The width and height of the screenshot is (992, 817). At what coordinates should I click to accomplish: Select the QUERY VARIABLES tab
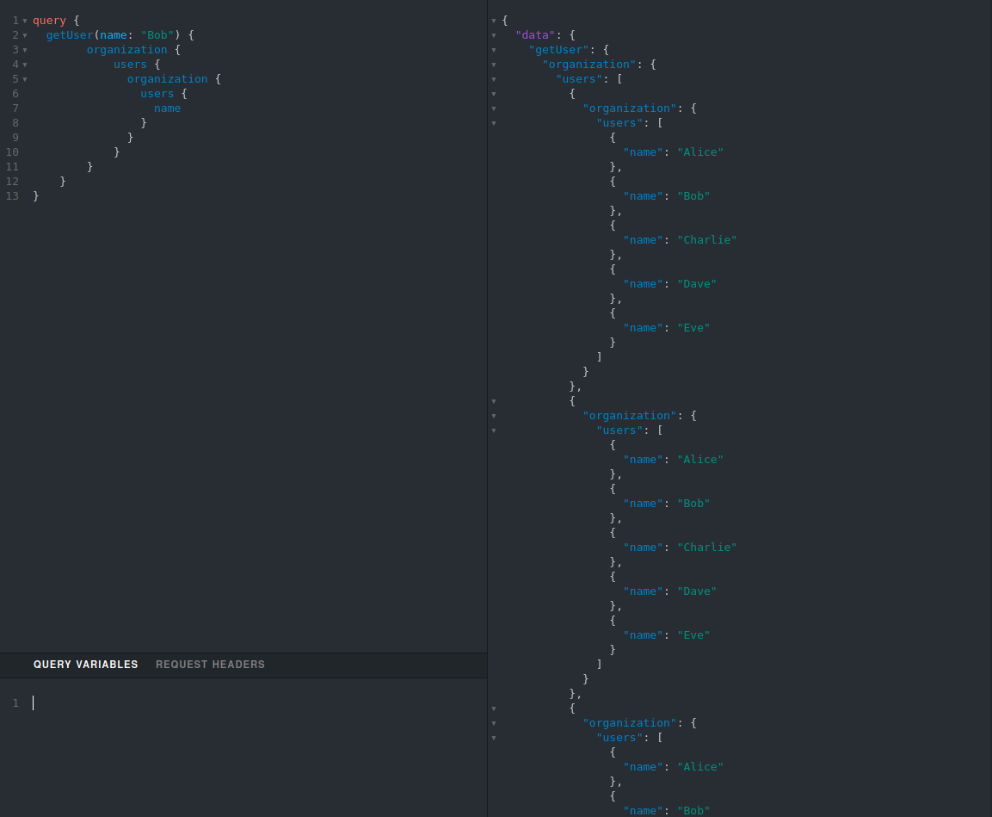[86, 664]
